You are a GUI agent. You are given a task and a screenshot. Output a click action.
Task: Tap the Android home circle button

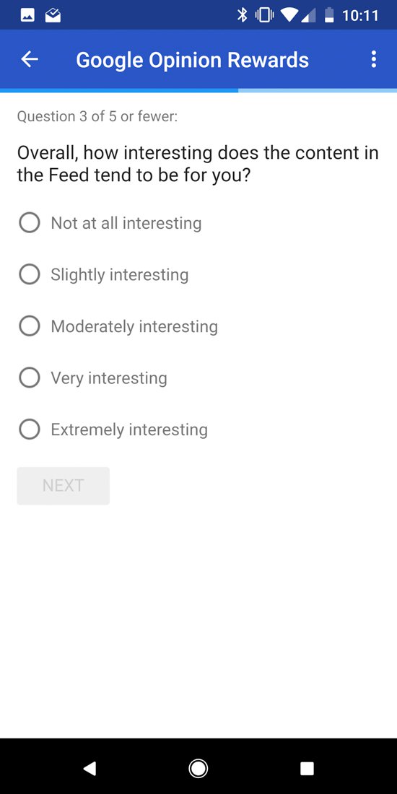point(198,769)
